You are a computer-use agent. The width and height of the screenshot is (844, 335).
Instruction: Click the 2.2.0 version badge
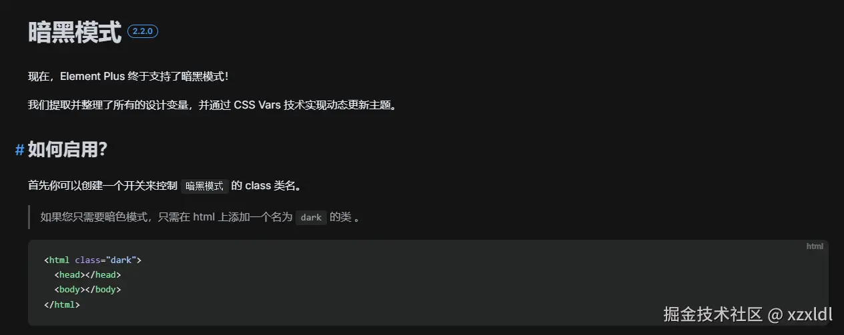143,31
